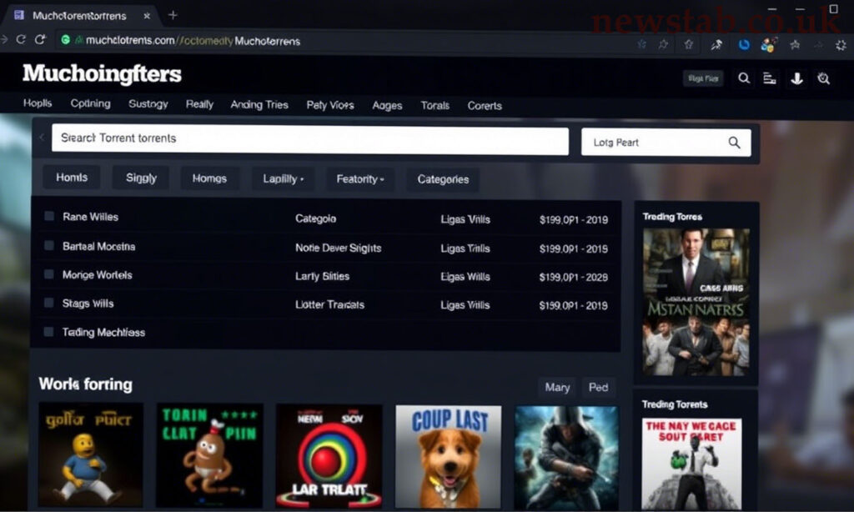854x512 pixels.
Task: Click the magnifier icon in the site header
Action: 744,78
